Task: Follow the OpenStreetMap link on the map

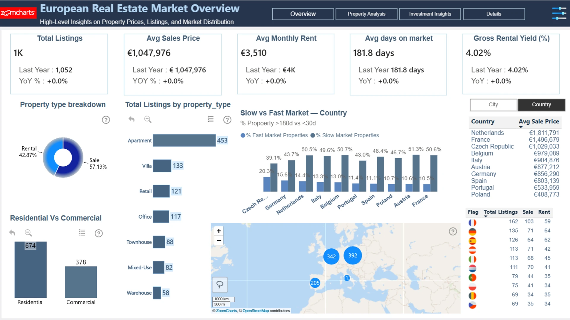Action: point(255,311)
